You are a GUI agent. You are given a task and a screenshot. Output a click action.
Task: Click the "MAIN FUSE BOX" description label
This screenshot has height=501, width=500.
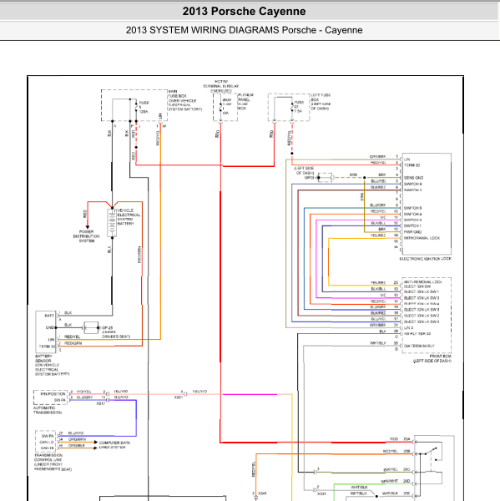(185, 100)
